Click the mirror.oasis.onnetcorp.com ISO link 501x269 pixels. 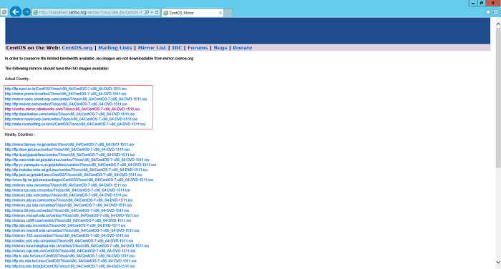click(76, 99)
